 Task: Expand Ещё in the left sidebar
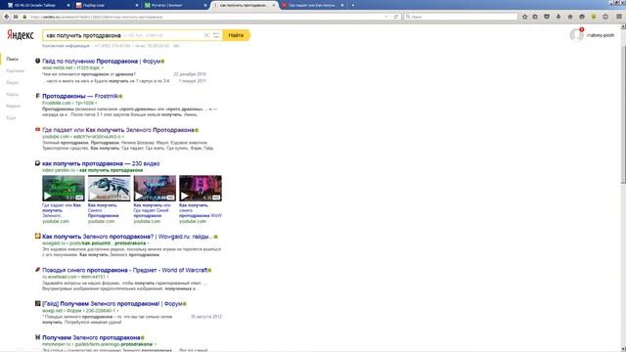[x=11, y=117]
